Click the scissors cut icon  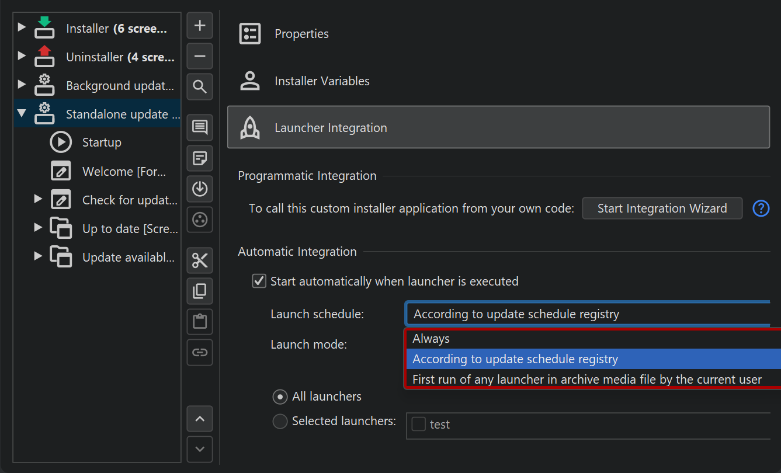[200, 260]
